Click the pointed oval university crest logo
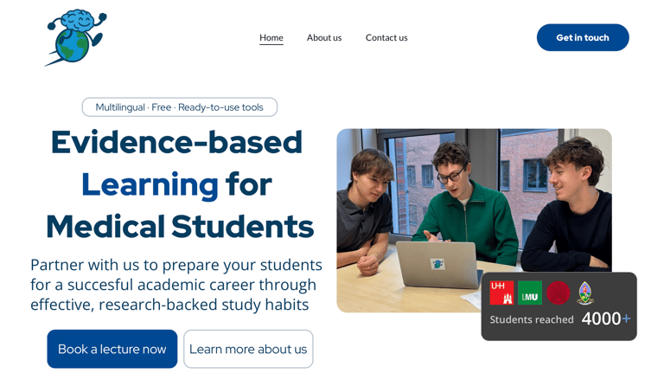Image resolution: width=664 pixels, height=380 pixels. tap(585, 293)
